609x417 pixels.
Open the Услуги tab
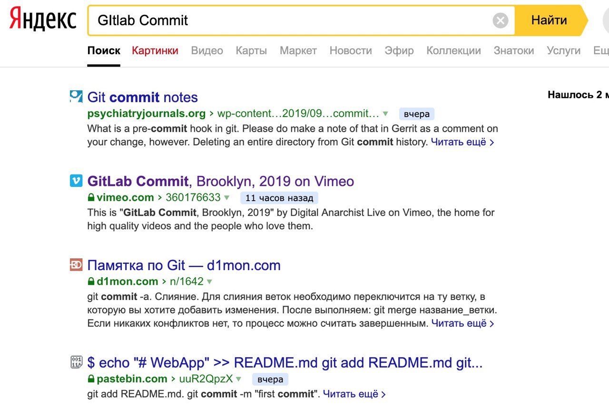click(x=563, y=50)
